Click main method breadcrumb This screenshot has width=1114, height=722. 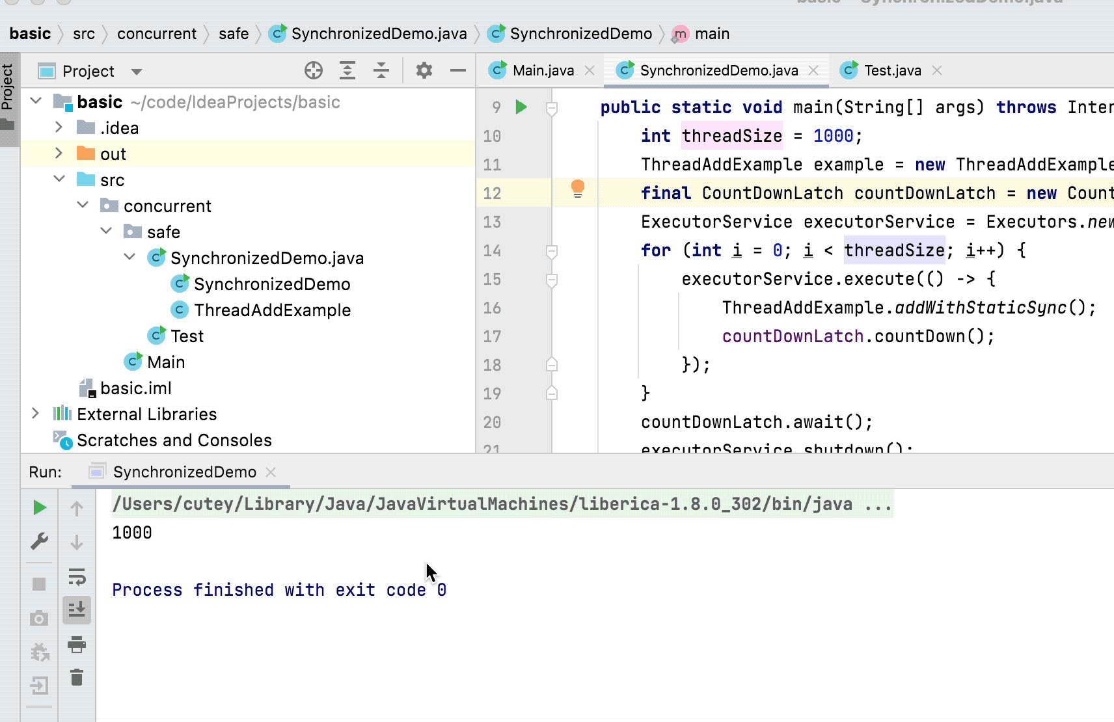tap(701, 34)
